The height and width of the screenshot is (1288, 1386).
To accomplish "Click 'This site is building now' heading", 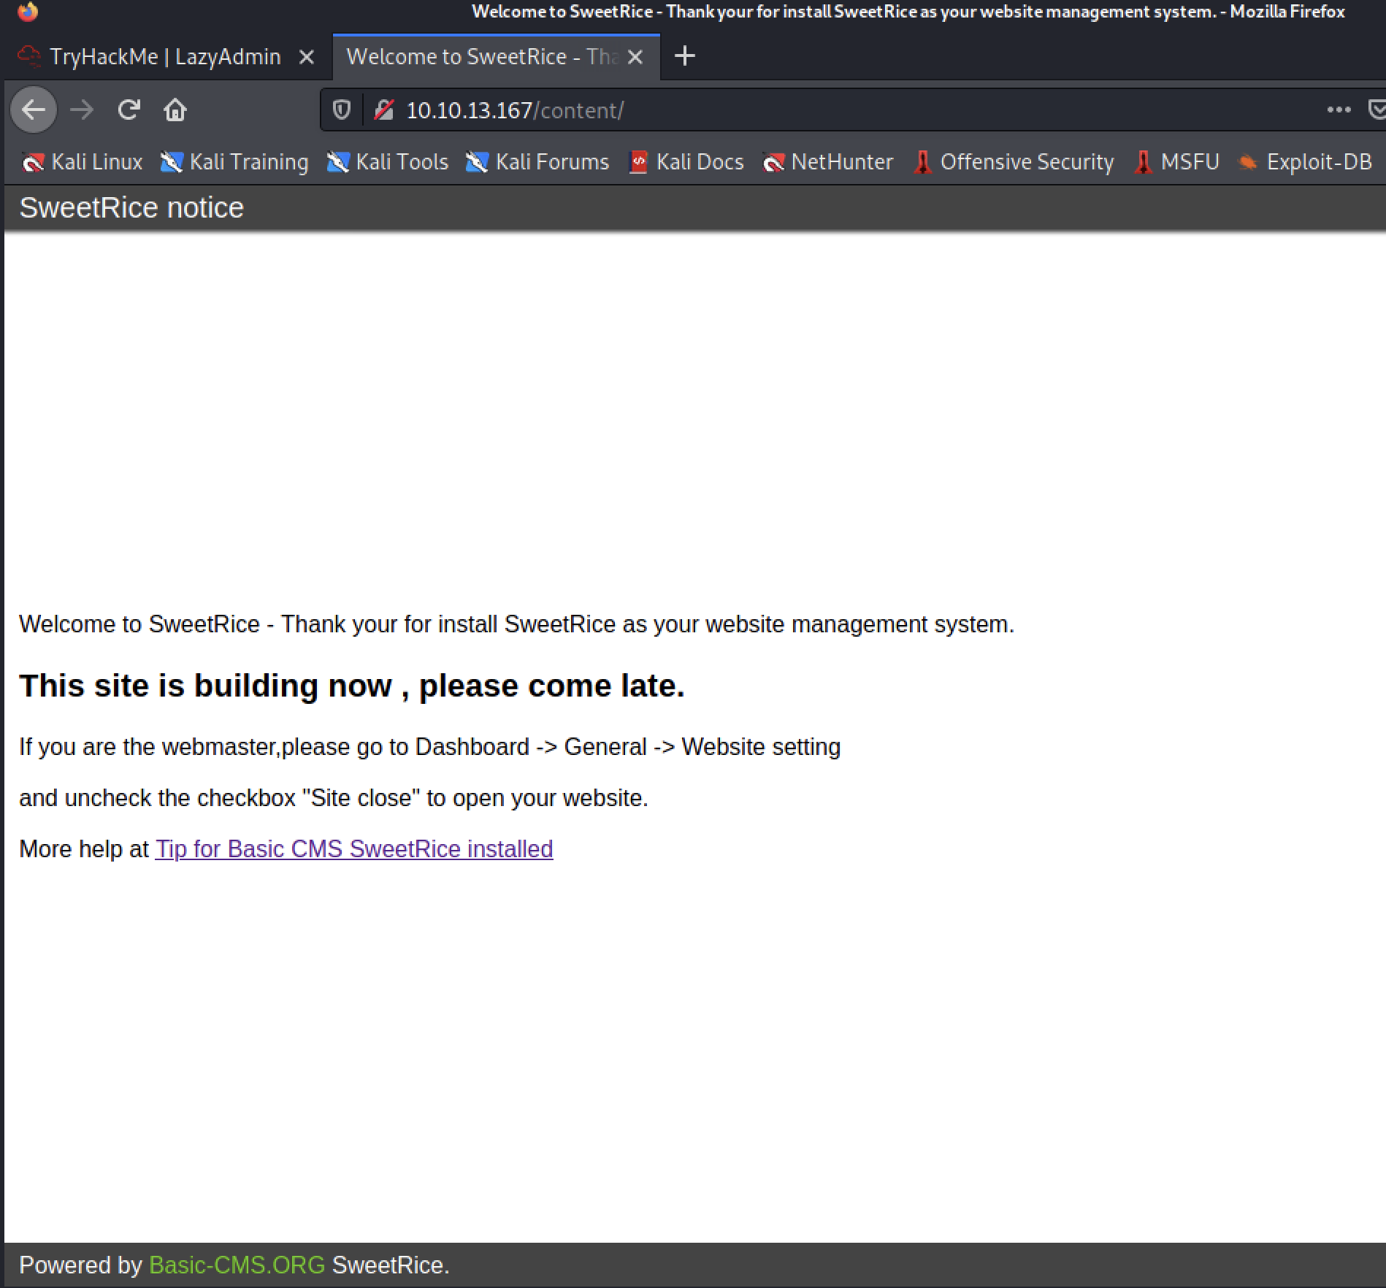I will [352, 686].
